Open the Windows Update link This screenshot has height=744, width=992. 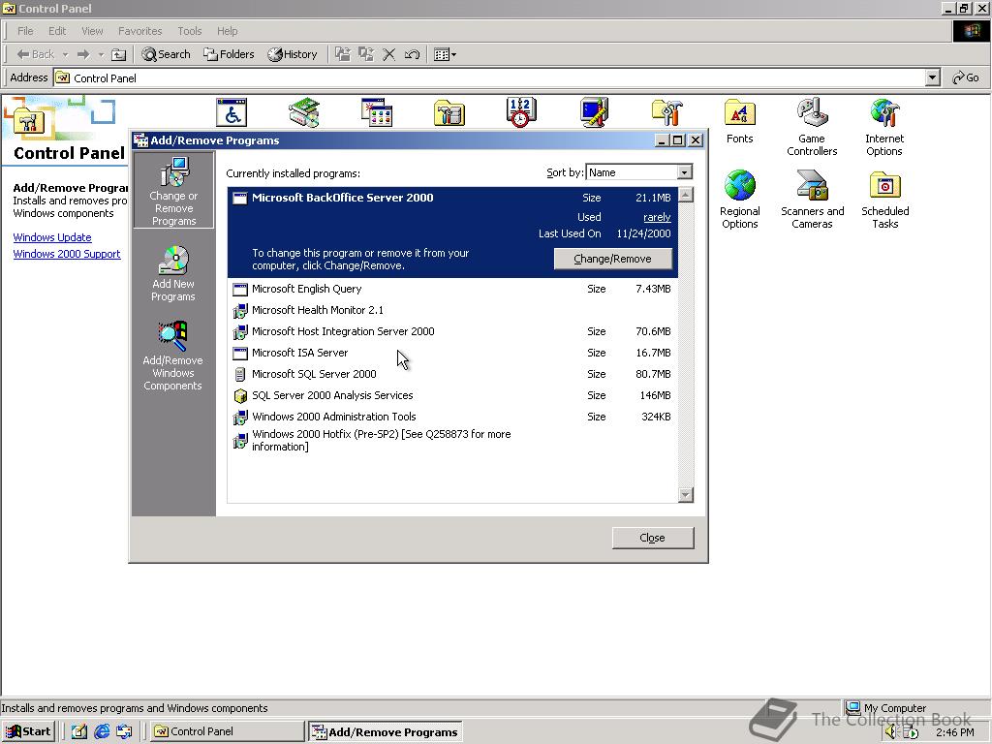[52, 237]
